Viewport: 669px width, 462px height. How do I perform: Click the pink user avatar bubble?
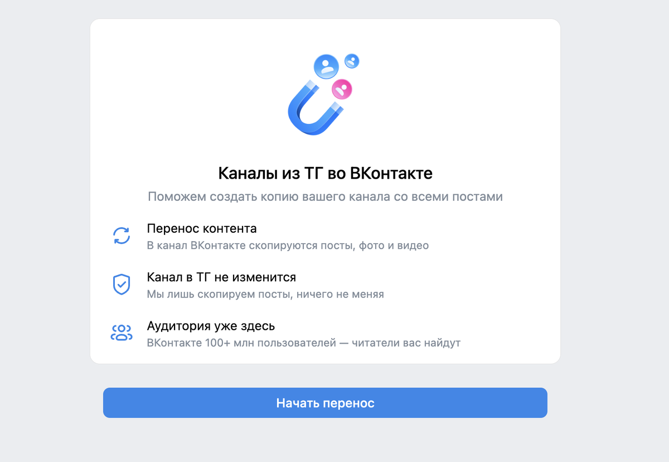coord(342,88)
